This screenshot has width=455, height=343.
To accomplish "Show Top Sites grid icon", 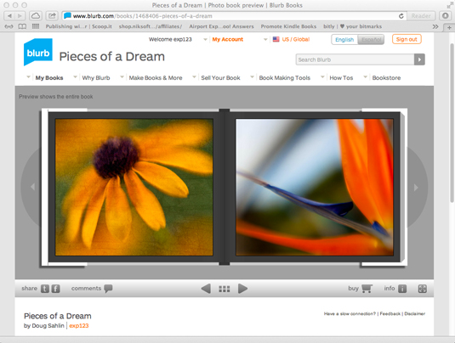I will (36, 26).
